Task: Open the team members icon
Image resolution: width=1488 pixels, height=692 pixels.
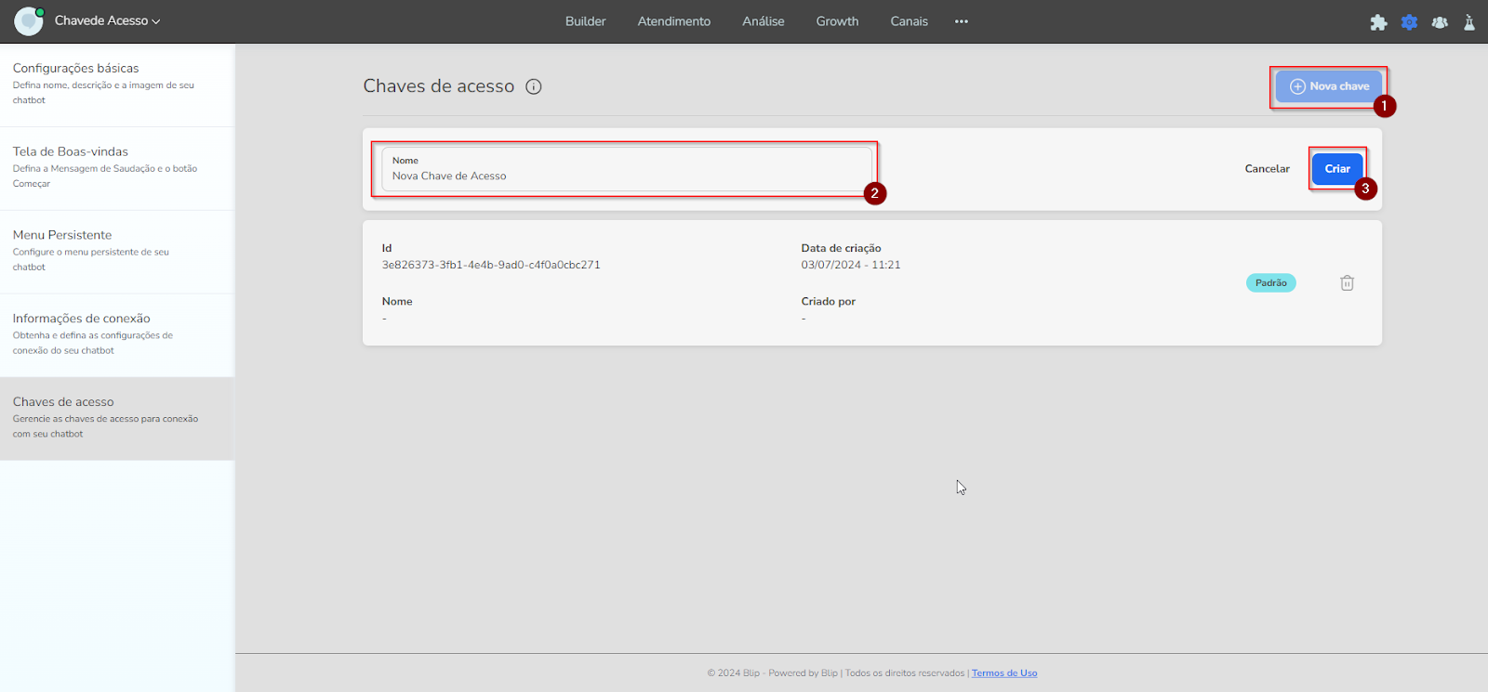Action: click(1440, 22)
